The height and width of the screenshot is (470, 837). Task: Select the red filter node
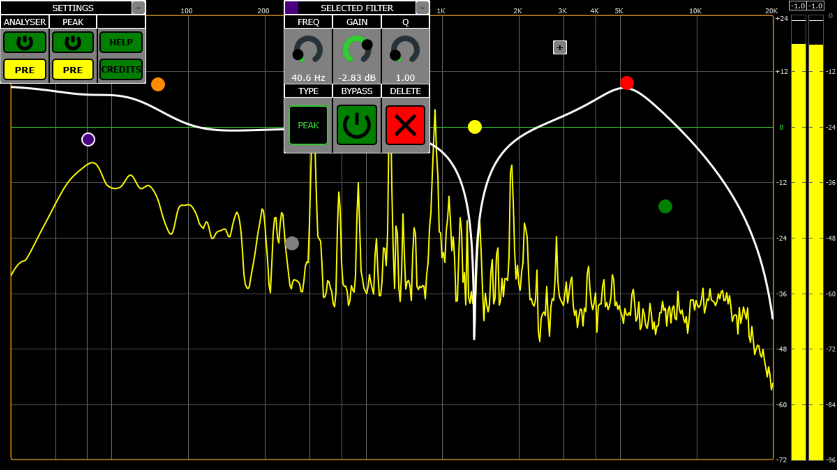coord(627,83)
